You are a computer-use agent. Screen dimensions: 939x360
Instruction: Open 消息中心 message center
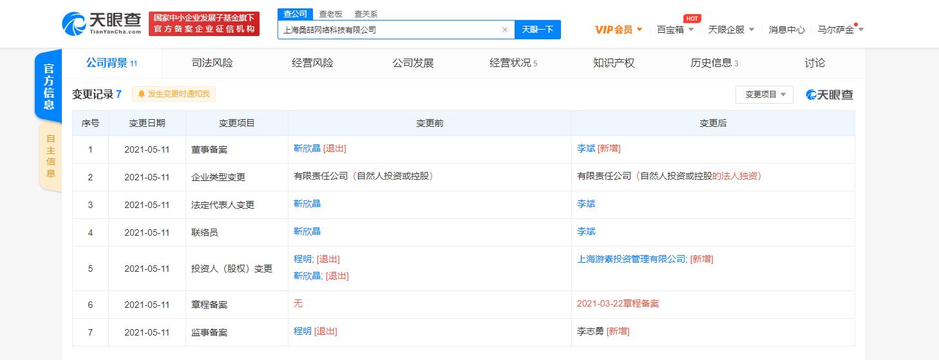pyautogui.click(x=786, y=30)
